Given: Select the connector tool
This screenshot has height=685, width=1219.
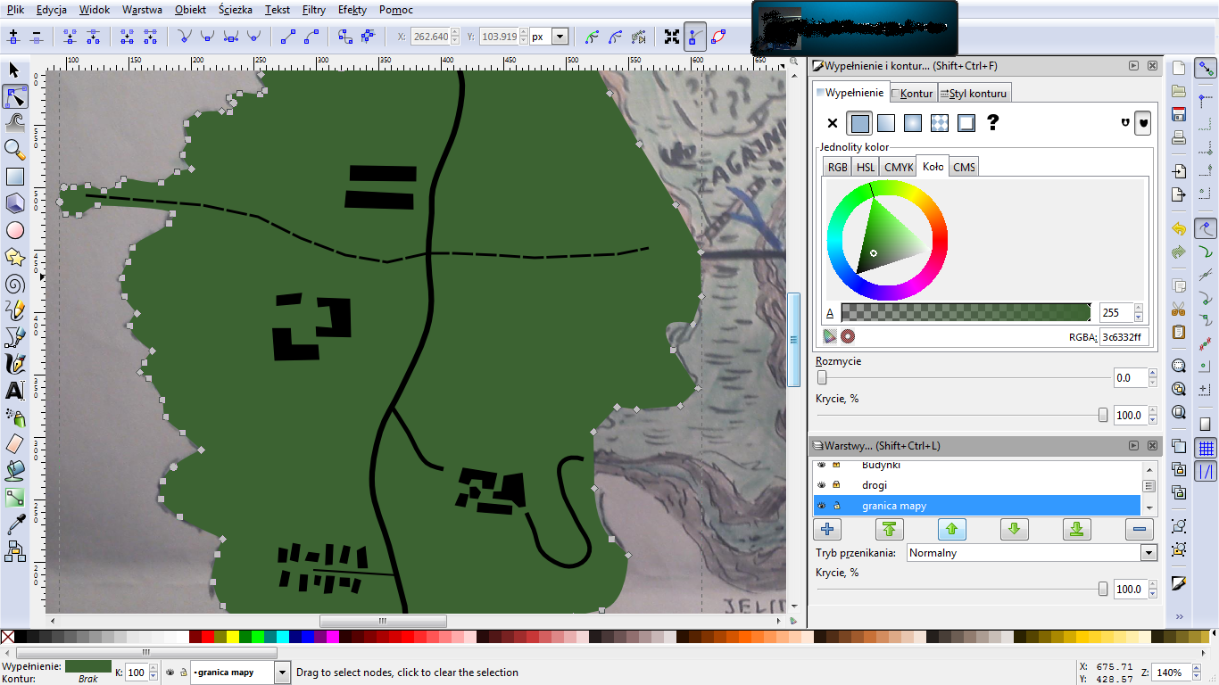Looking at the screenshot, I should [14, 551].
